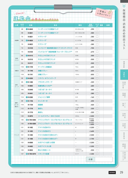Open the 遠足・校外学習 side tab
This screenshot has width=128, height=178.
[x=124, y=85]
